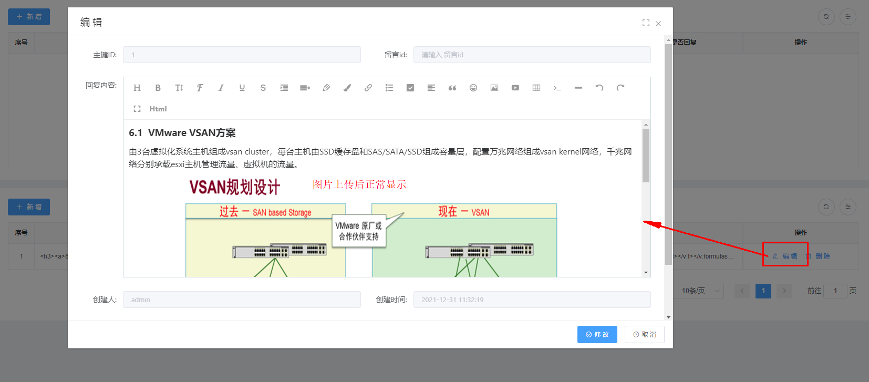Open the bullet list tool
This screenshot has width=869, height=382.
coord(389,88)
